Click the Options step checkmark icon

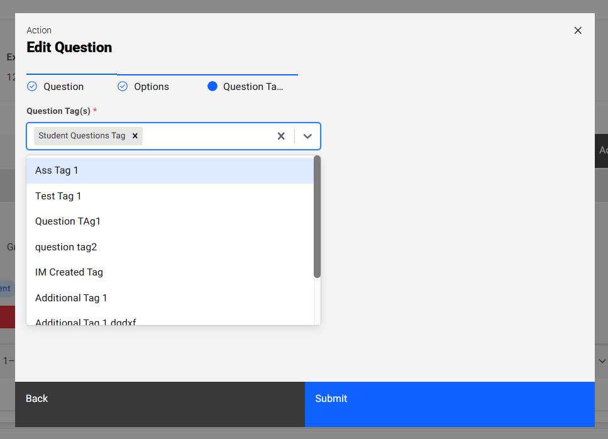click(x=123, y=87)
